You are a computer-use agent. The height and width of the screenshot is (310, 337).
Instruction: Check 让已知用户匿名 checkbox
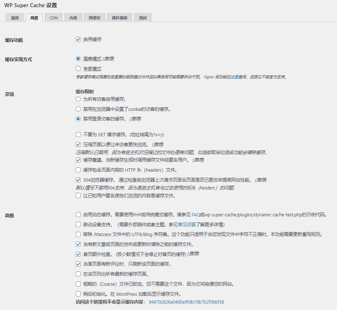[x=78, y=196]
